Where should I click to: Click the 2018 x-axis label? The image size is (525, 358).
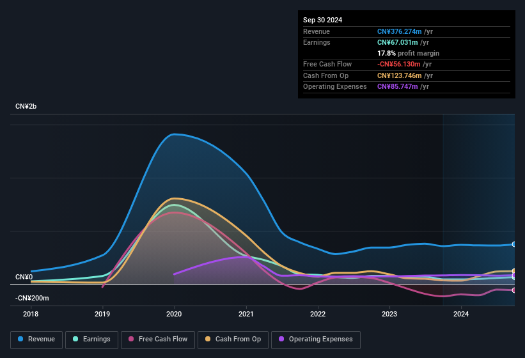coord(31,314)
